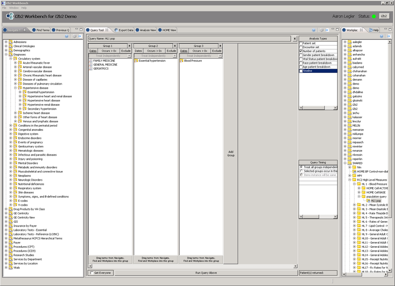Click inside the Query Name input field
395x286 pixels.
point(174,39)
